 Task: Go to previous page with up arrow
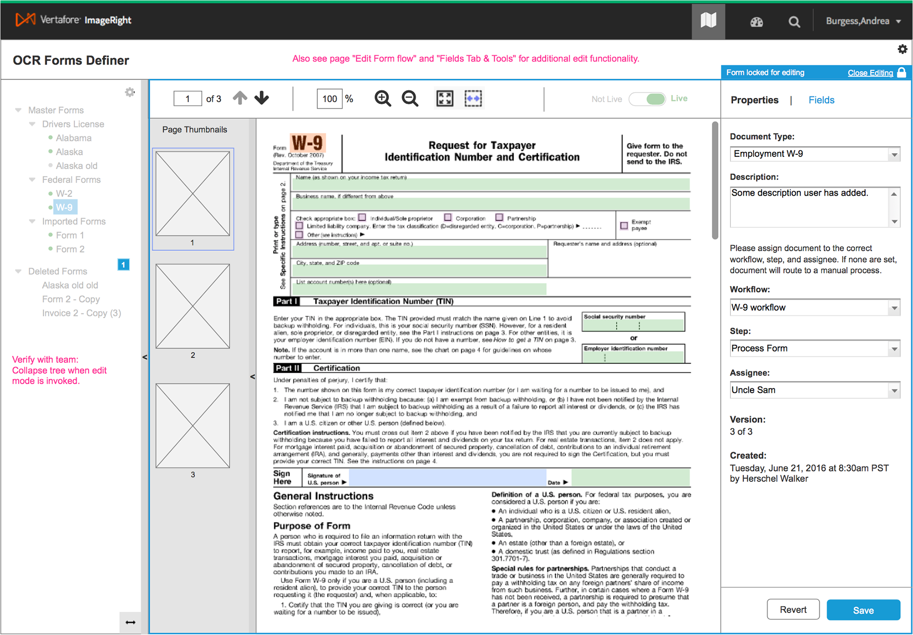pyautogui.click(x=240, y=98)
